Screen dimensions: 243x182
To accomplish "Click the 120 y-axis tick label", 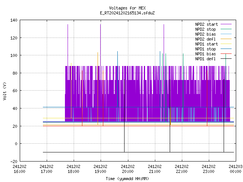I will [14, 38].
